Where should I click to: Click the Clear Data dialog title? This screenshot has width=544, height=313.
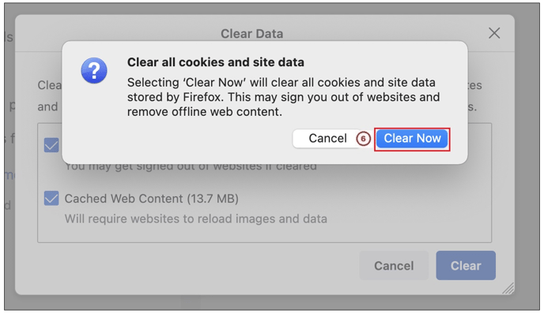tap(252, 34)
